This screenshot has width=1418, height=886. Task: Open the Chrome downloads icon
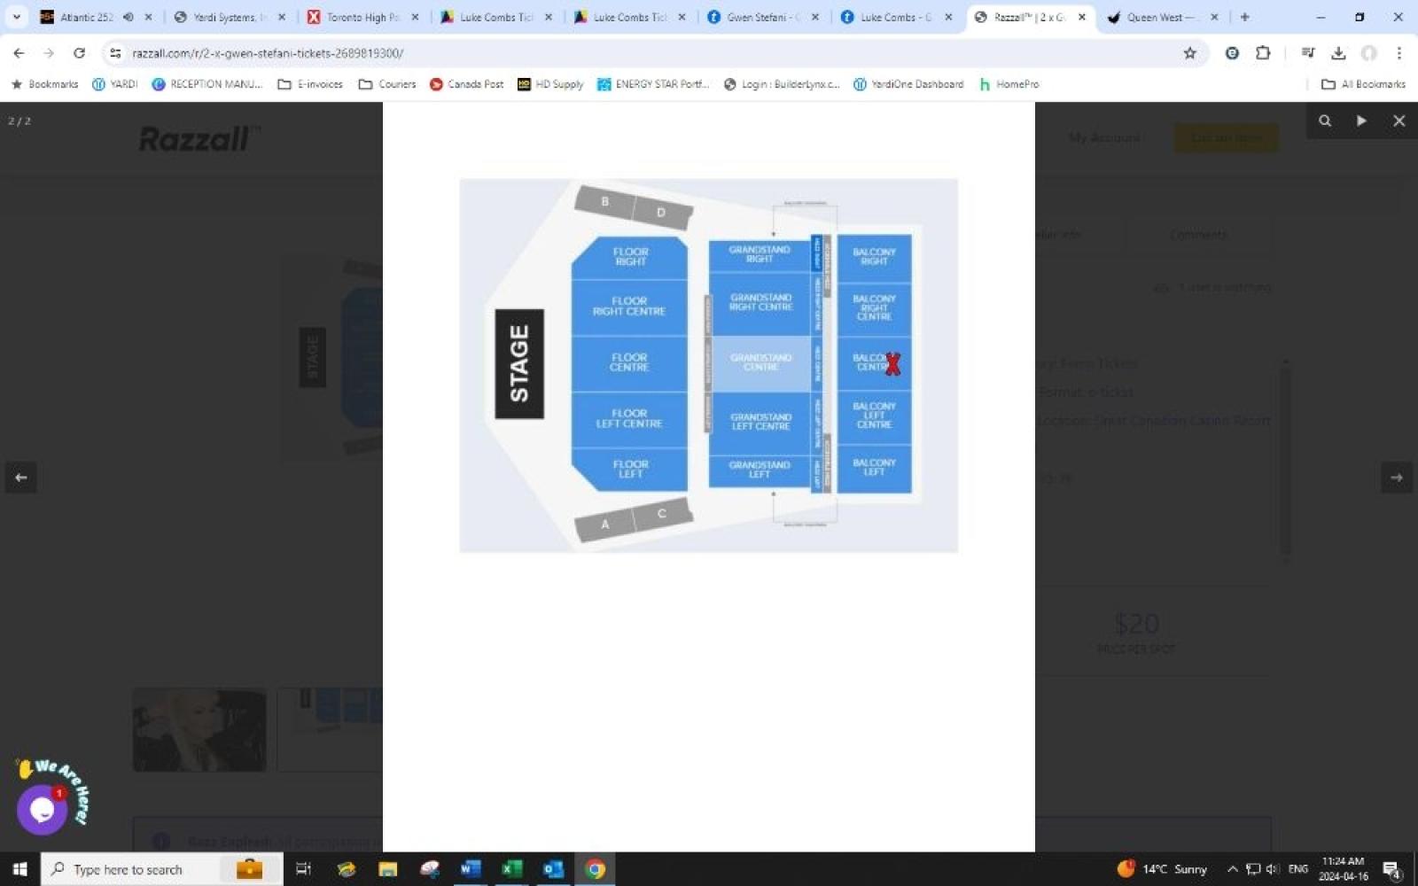click(1338, 53)
